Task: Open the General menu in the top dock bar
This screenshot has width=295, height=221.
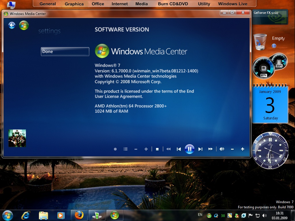Action: 48,4
